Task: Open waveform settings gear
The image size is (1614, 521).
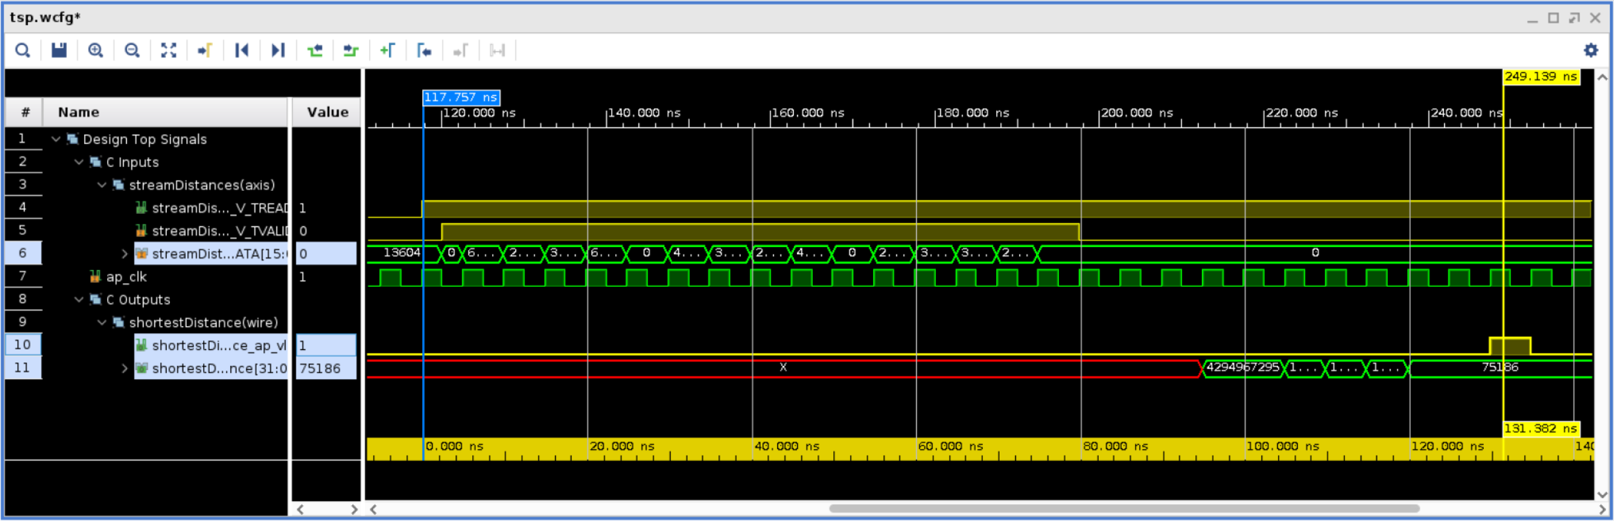Action: click(1591, 50)
